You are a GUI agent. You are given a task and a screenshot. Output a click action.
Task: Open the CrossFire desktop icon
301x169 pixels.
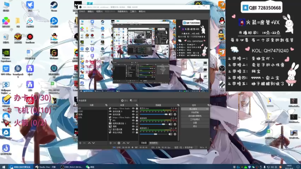point(18,38)
